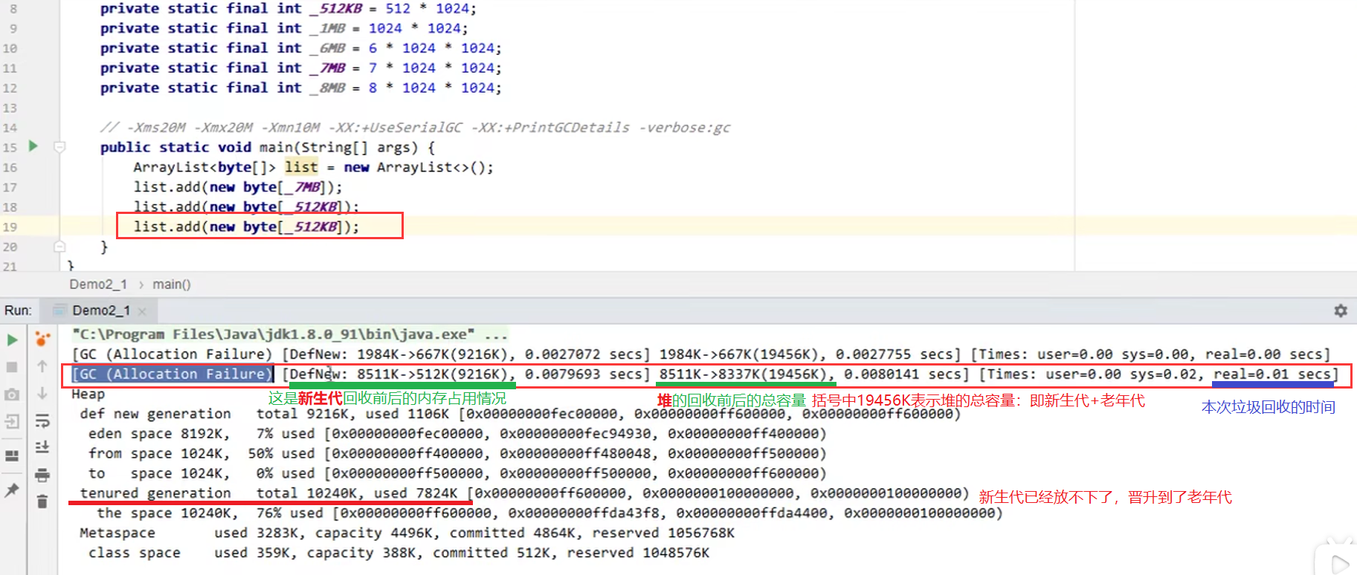The width and height of the screenshot is (1357, 575).
Task: Click the restore layout icon
Action: (12, 455)
